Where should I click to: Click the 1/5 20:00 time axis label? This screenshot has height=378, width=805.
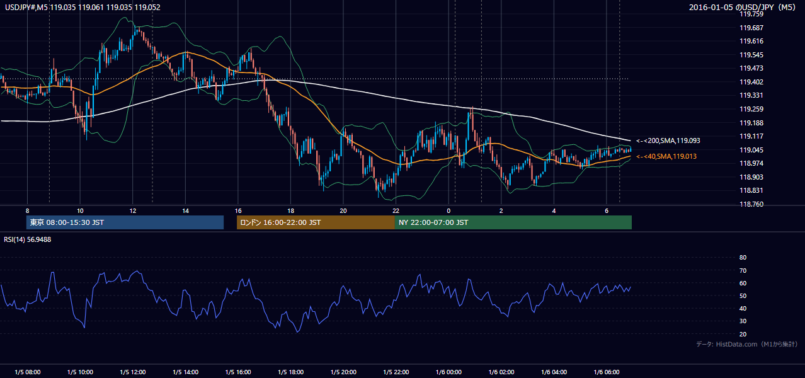click(x=343, y=372)
